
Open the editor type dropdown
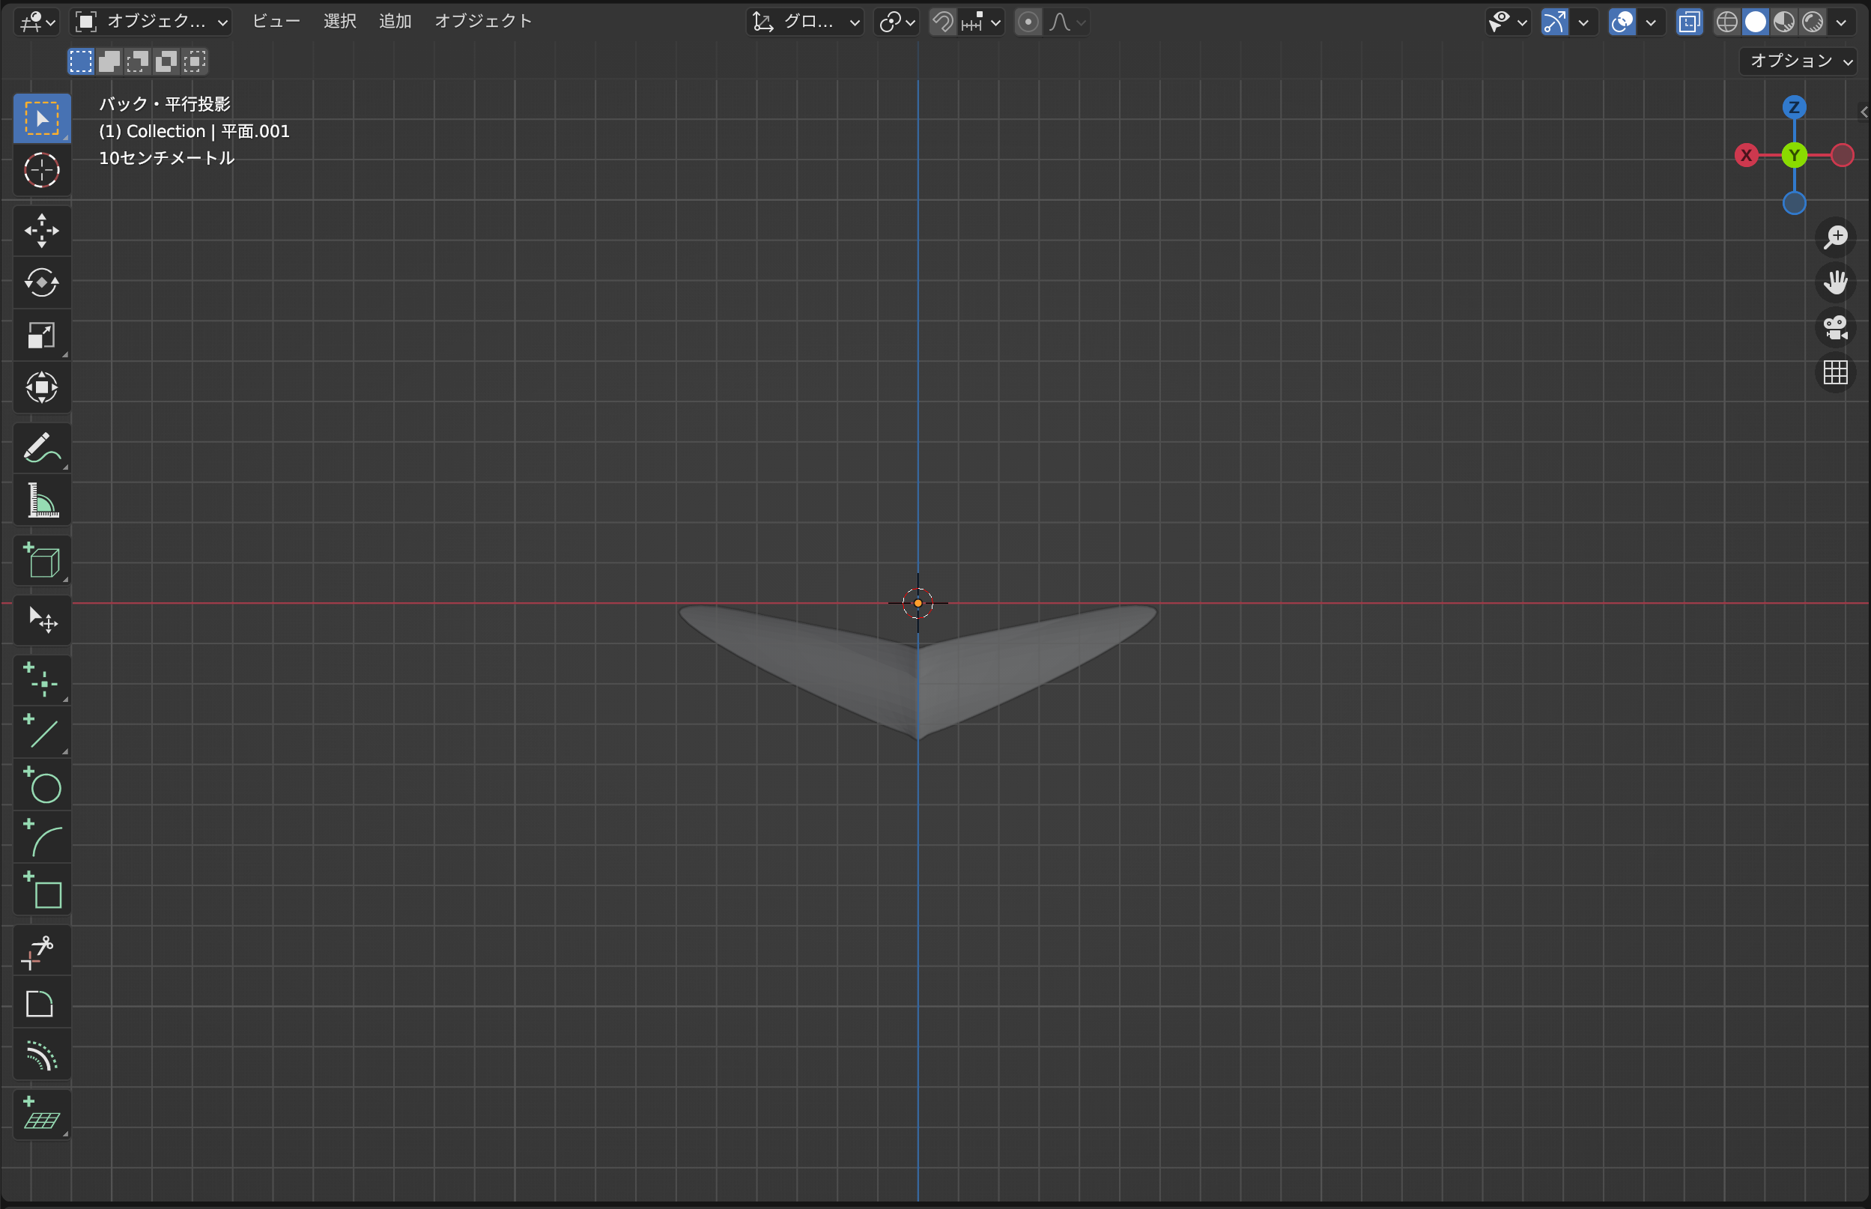pyautogui.click(x=37, y=22)
